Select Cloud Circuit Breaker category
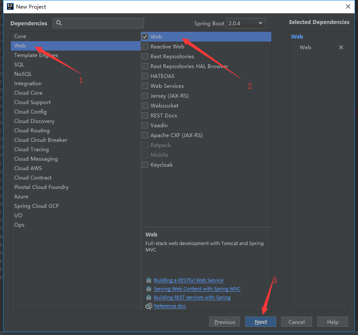This screenshot has width=358, height=335. (75, 140)
